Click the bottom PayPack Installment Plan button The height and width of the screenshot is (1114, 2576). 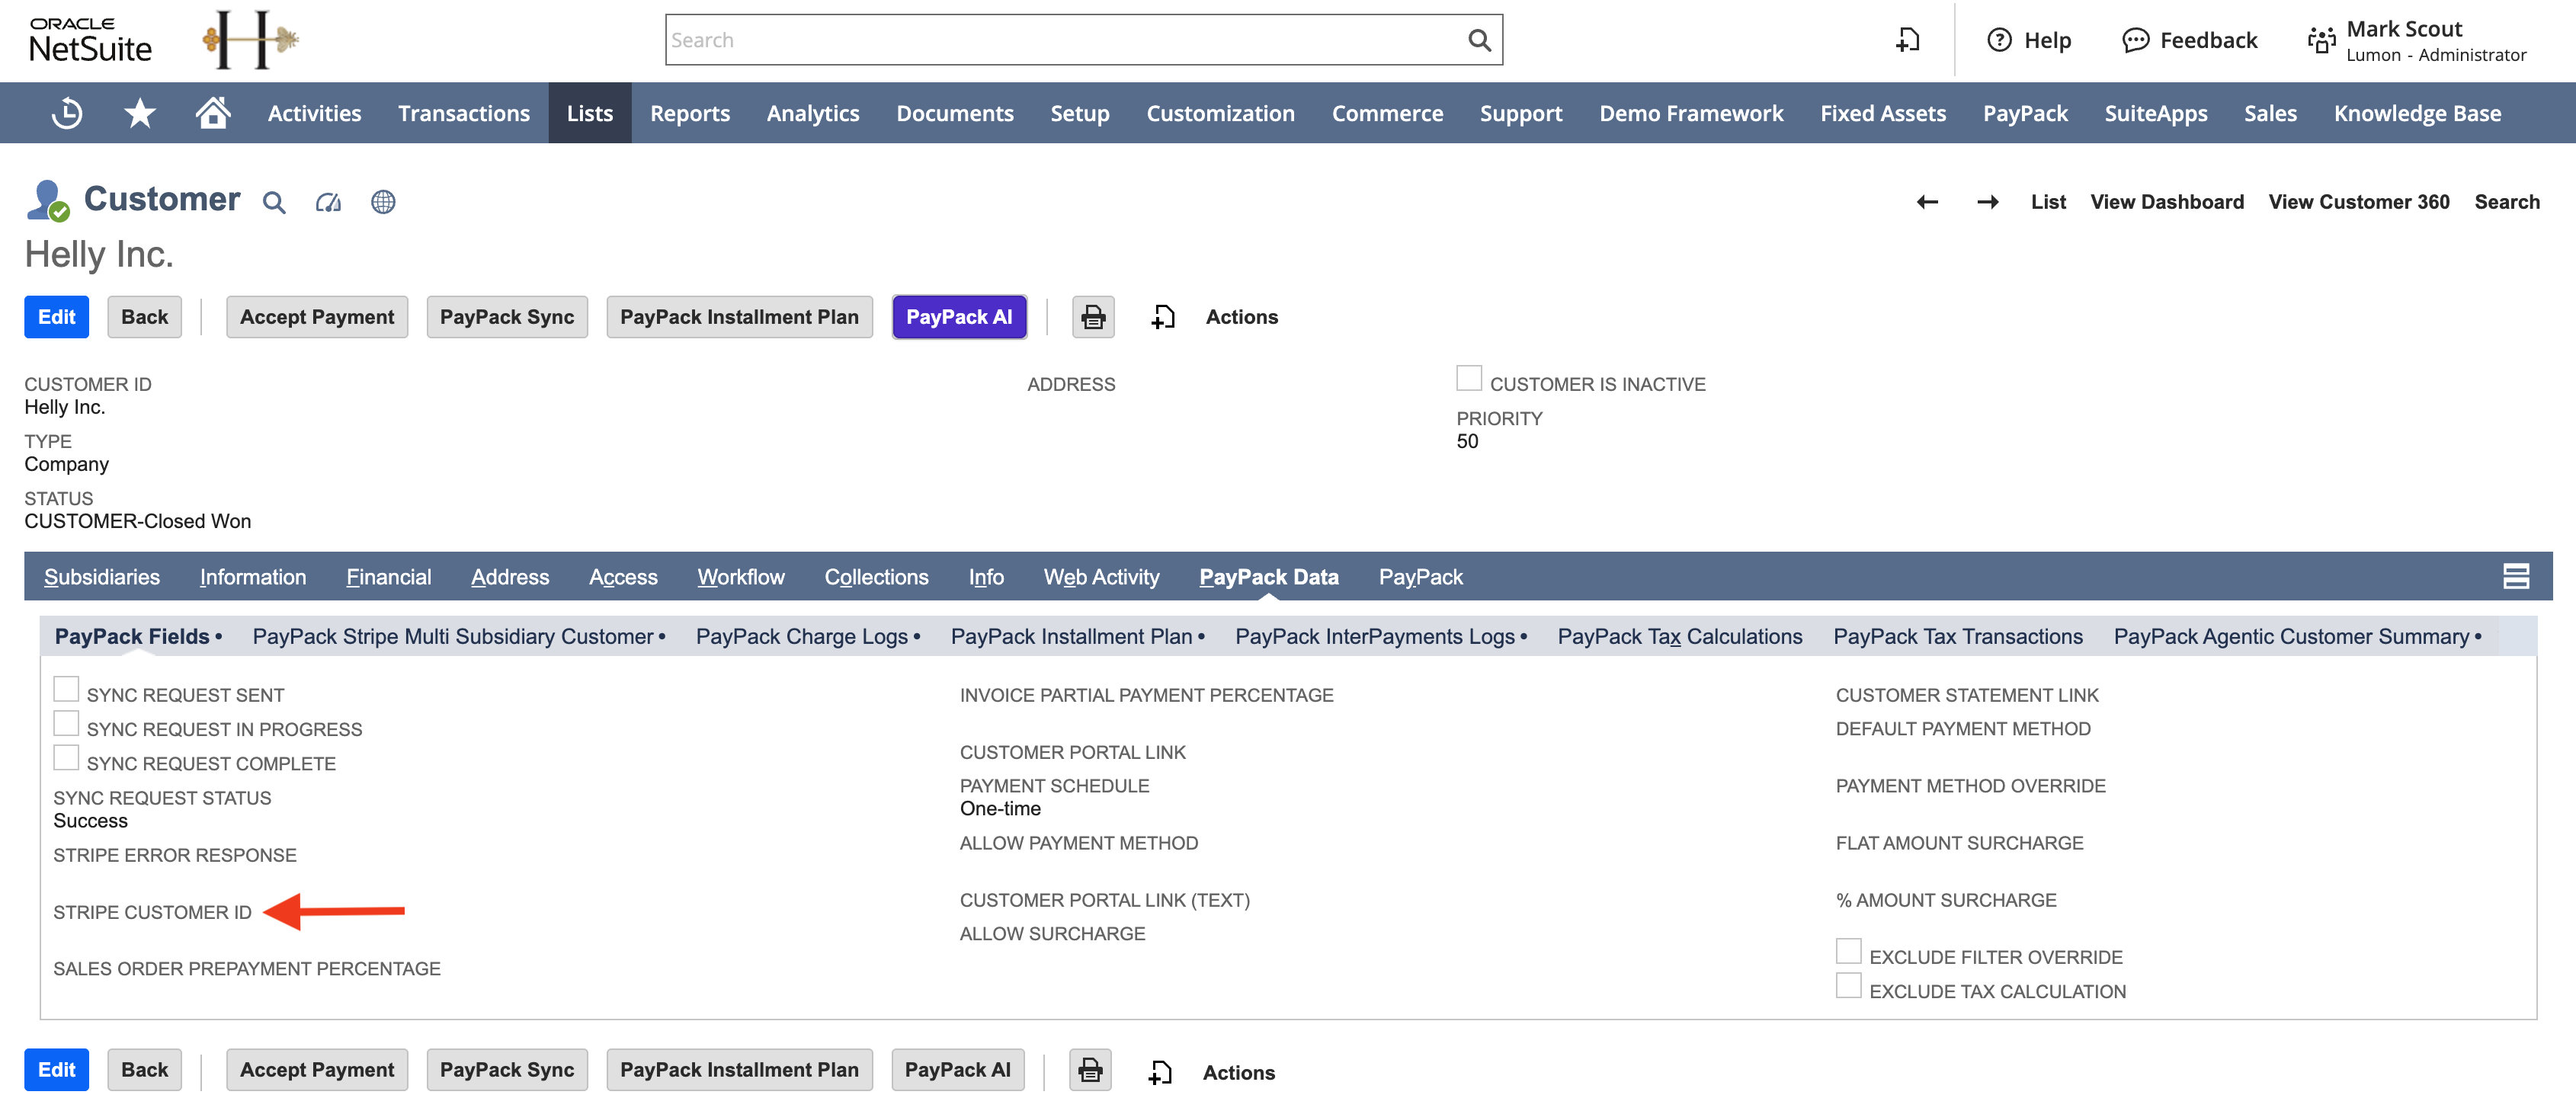click(x=739, y=1070)
